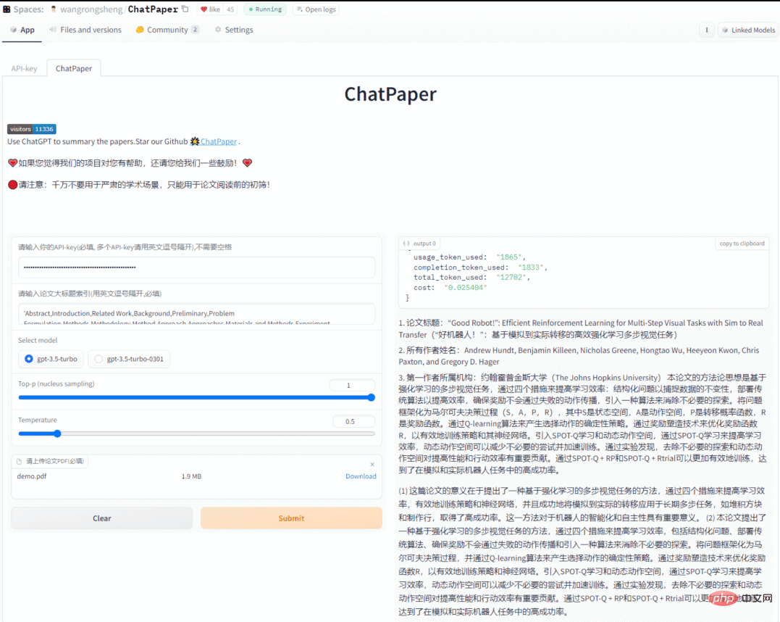The width and height of the screenshot is (780, 622).
Task: Click the visitors counter badge
Action: coord(32,129)
